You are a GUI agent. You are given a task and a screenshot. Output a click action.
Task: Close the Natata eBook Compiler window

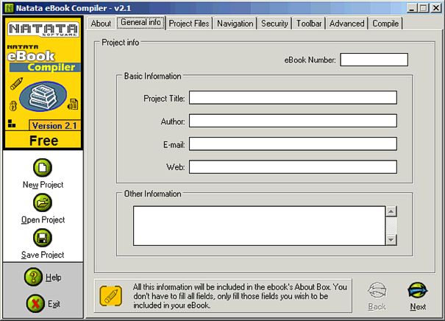[x=436, y=8]
